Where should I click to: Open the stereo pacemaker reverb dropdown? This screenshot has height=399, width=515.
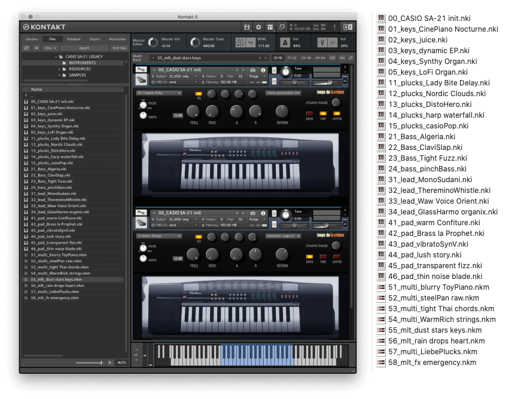coord(283,93)
